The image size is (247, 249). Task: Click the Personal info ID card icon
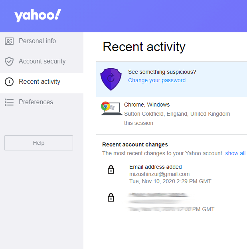click(x=9, y=41)
